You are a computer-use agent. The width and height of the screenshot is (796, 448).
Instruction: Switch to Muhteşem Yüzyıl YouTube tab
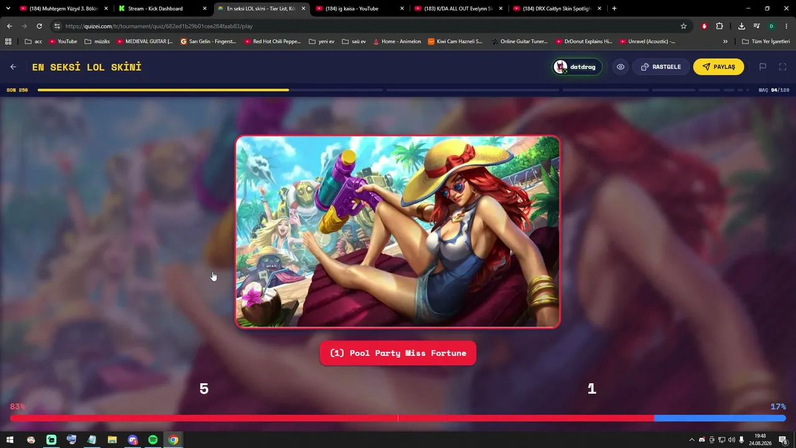(x=63, y=9)
